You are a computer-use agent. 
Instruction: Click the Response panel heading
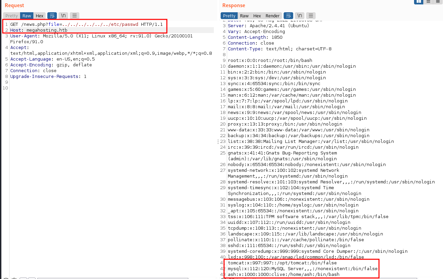tap(234, 5)
